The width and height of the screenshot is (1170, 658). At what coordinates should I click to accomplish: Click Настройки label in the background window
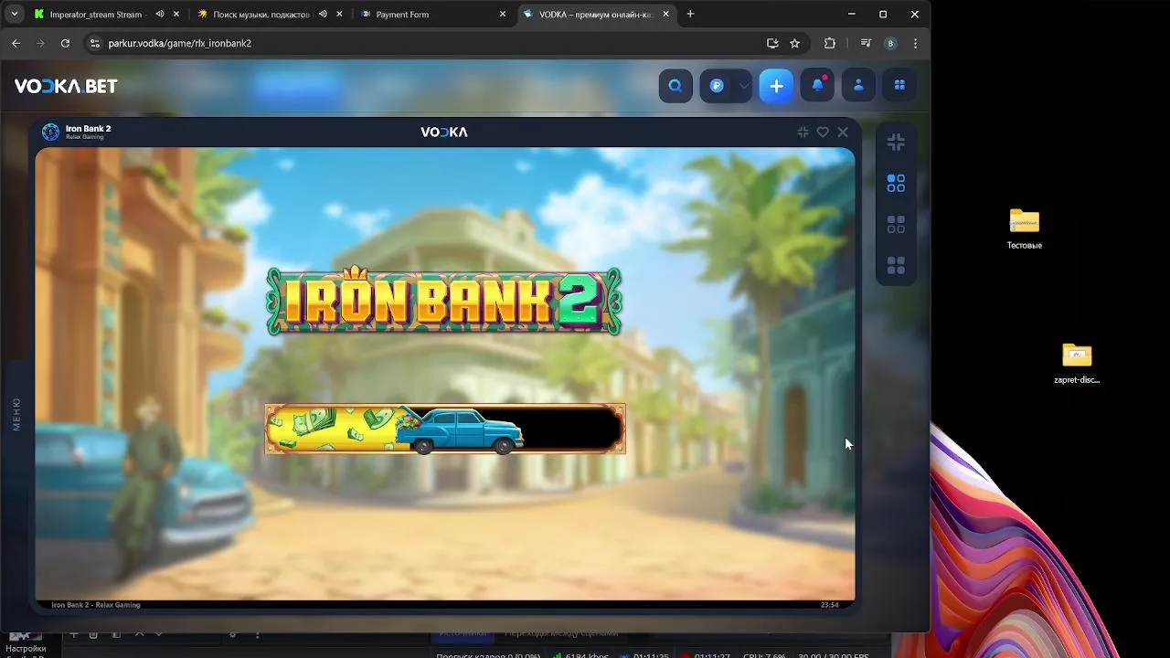(x=26, y=648)
